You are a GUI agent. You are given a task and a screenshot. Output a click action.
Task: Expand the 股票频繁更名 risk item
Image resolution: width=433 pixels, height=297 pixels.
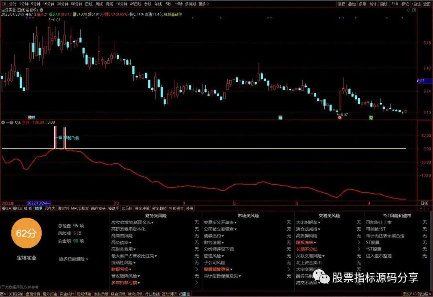point(219,269)
